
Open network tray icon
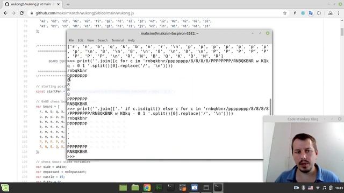318,188
